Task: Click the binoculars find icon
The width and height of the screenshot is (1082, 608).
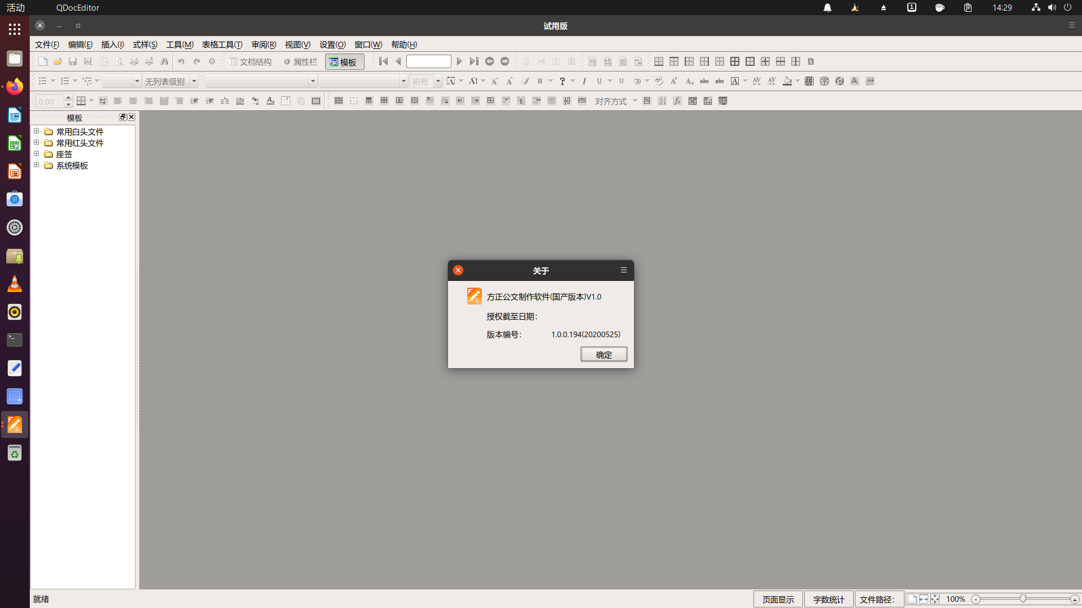Action: pyautogui.click(x=164, y=61)
